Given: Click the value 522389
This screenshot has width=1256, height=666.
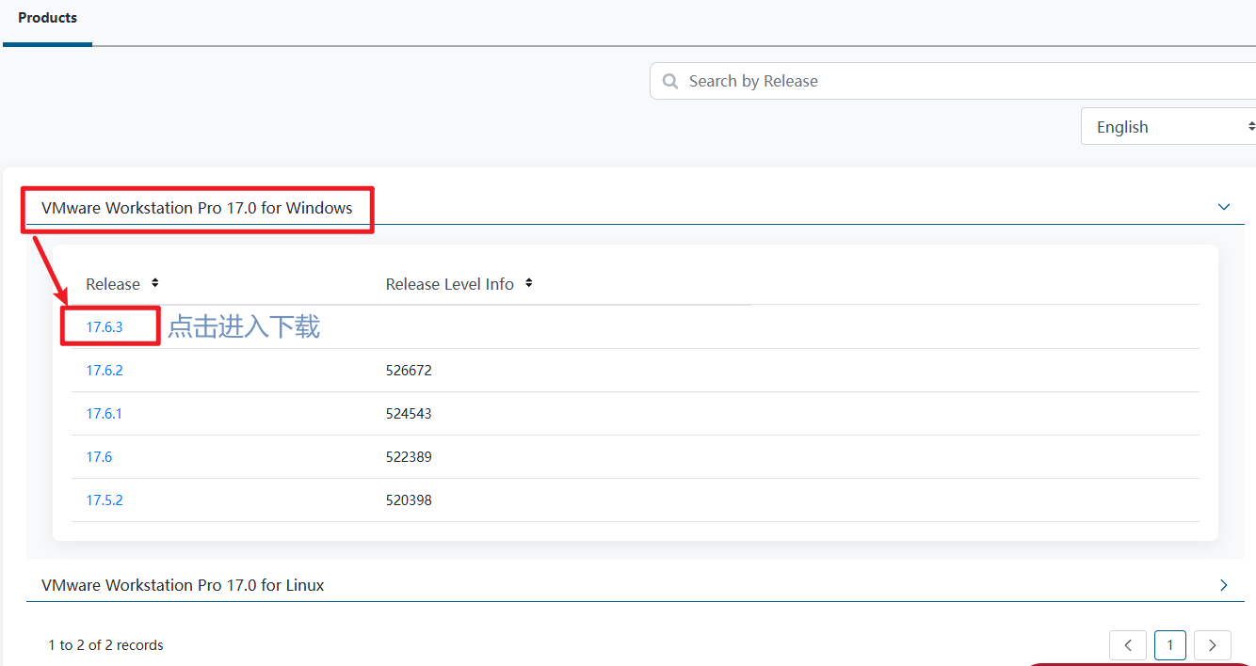Looking at the screenshot, I should [x=409, y=457].
